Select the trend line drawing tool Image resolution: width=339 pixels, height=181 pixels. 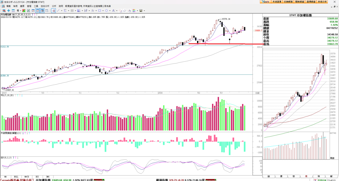coord(58,11)
